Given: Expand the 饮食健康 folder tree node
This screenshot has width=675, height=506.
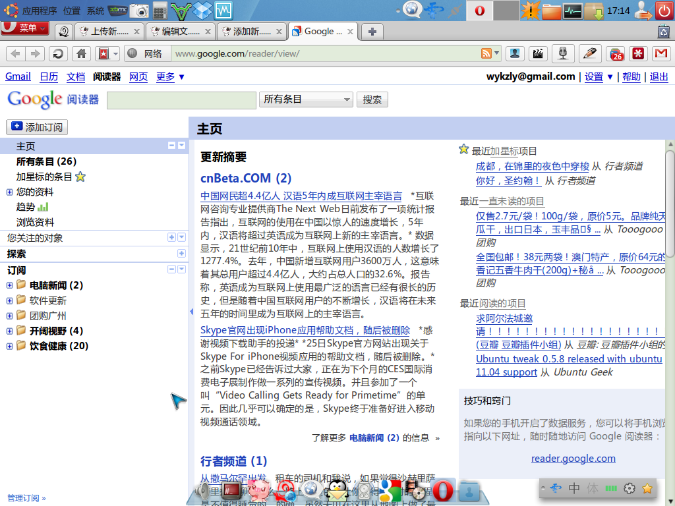Looking at the screenshot, I should [x=9, y=346].
